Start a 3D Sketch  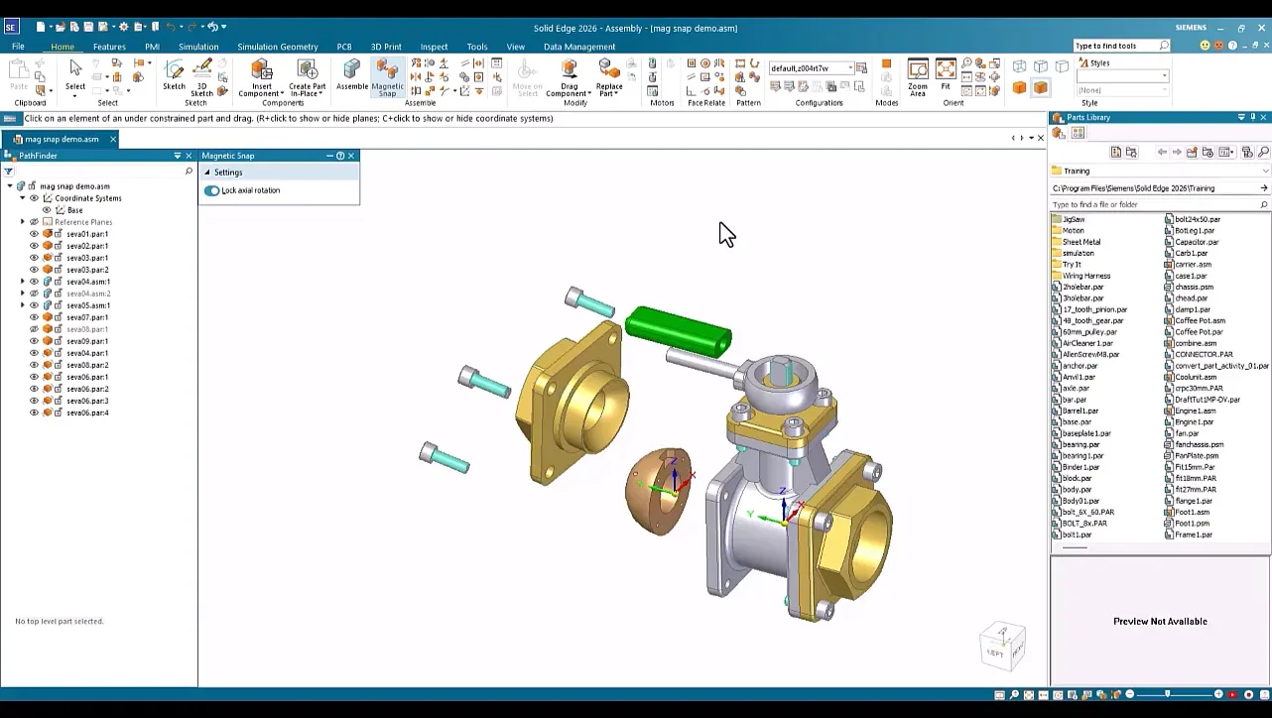(x=202, y=75)
